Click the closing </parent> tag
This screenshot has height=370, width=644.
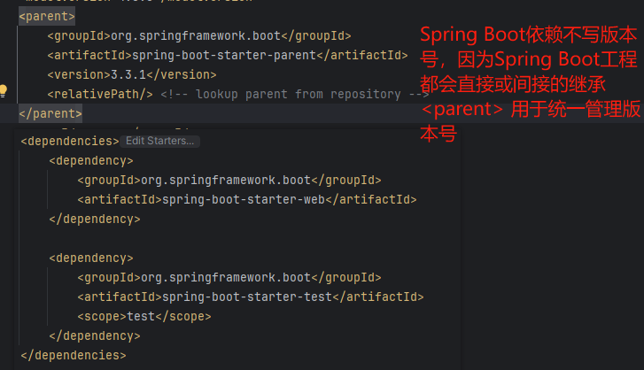(x=50, y=113)
